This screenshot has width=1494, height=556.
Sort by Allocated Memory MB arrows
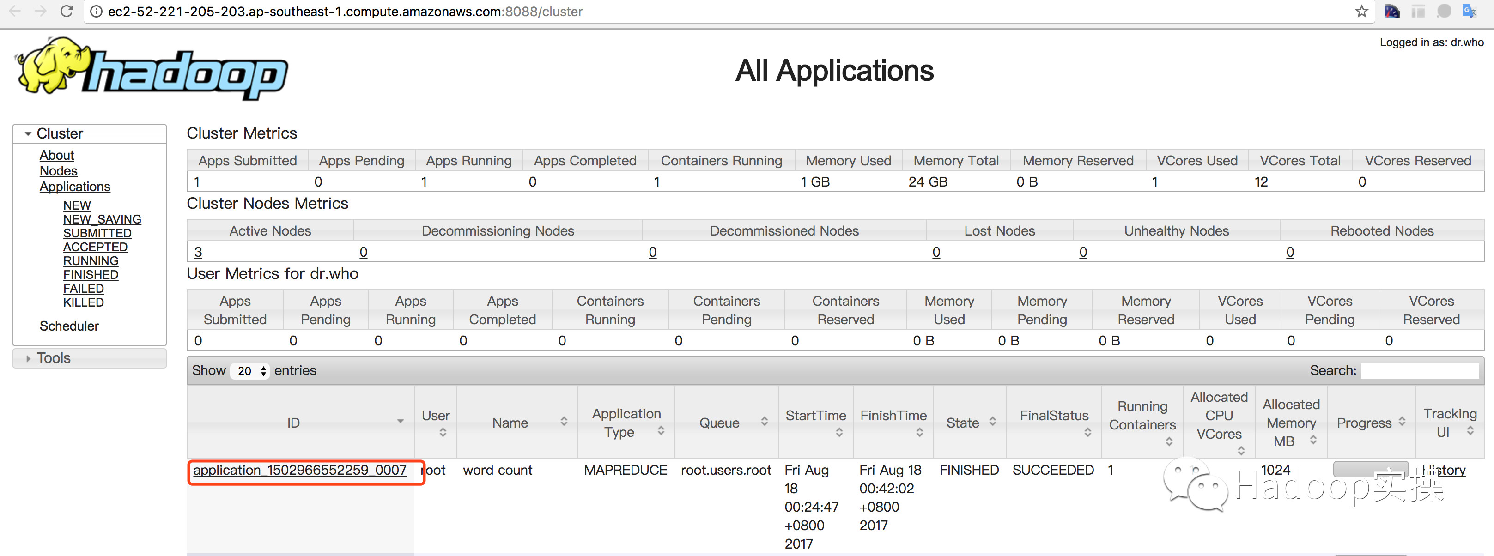coord(1313,440)
